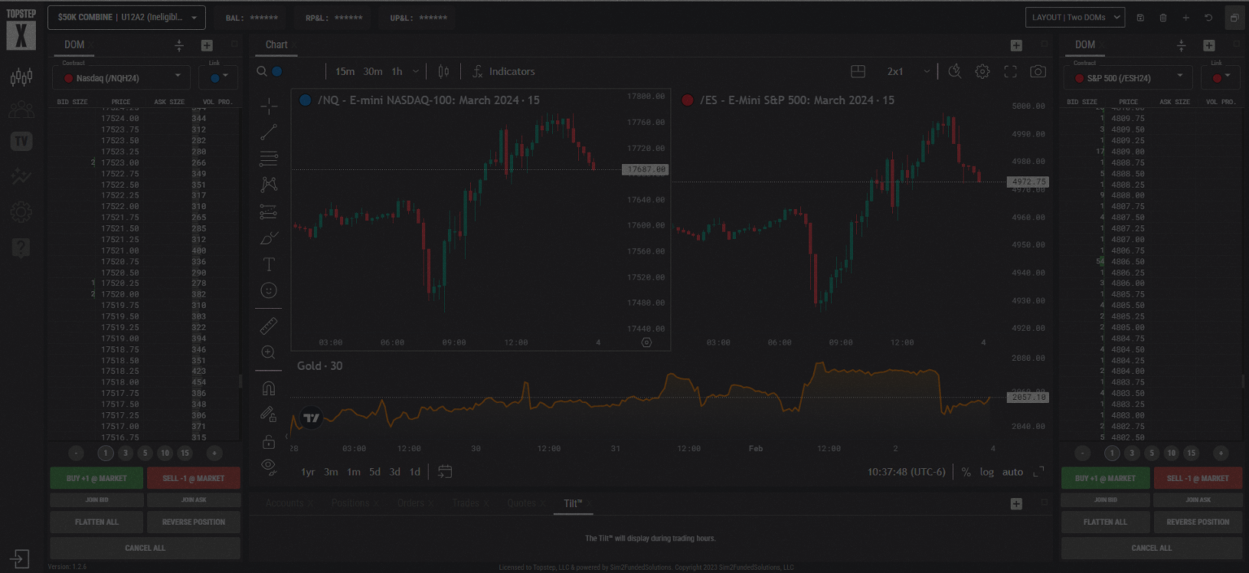Image resolution: width=1249 pixels, height=573 pixels.
Task: Open the Nasdaq contract selector dropdown
Action: click(122, 77)
